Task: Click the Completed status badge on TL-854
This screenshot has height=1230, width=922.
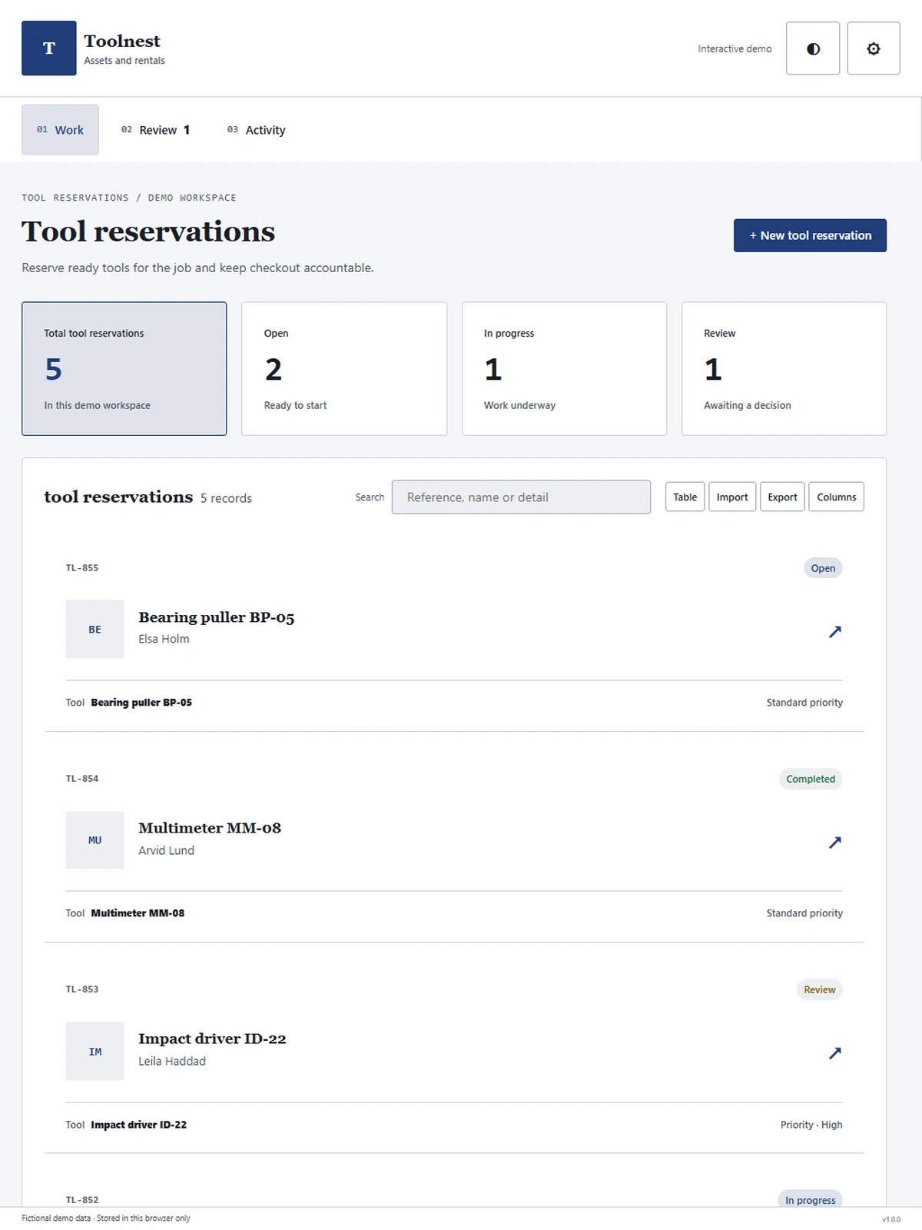Action: (x=811, y=779)
